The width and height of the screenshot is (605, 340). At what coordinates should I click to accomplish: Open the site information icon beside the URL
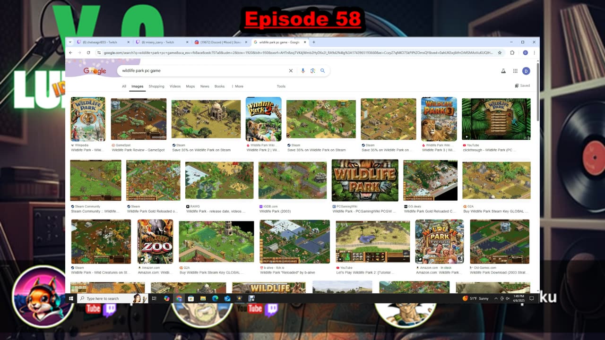99,52
